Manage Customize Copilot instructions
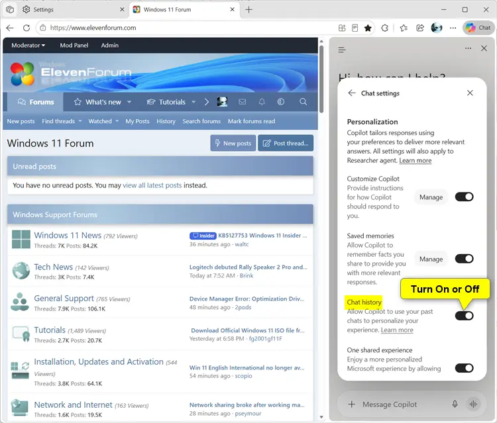The height and width of the screenshot is (423, 497). click(431, 197)
